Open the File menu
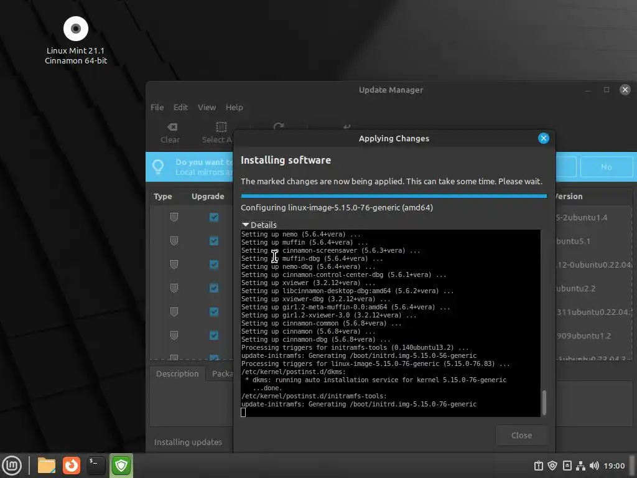 click(157, 107)
